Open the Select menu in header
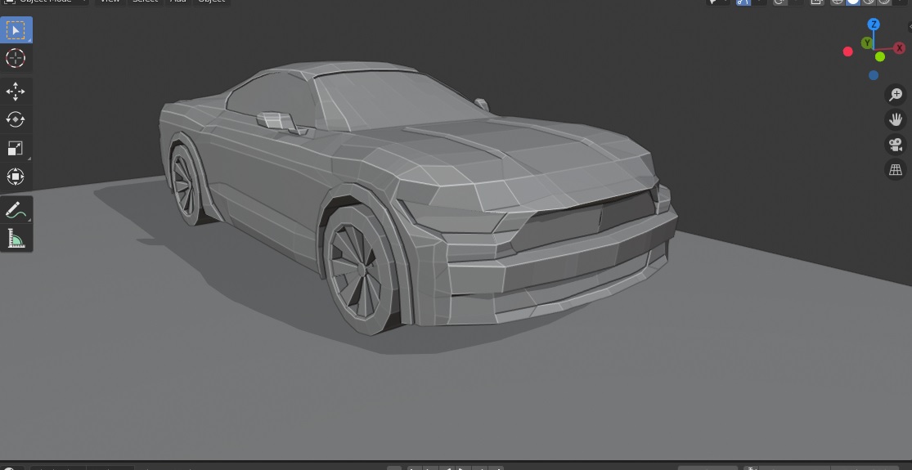The width and height of the screenshot is (912, 470). (146, 2)
